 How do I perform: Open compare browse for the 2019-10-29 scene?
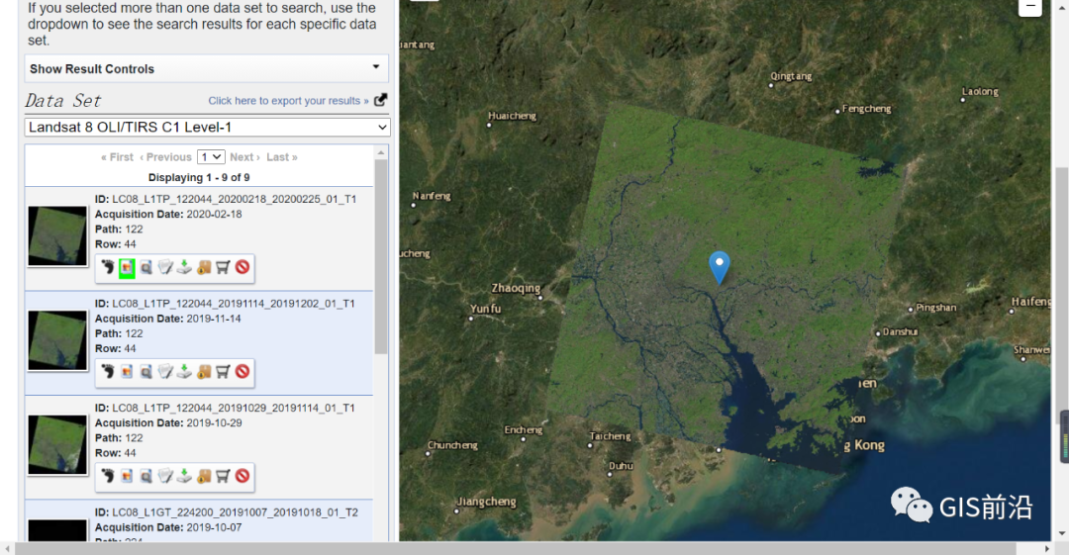click(146, 476)
